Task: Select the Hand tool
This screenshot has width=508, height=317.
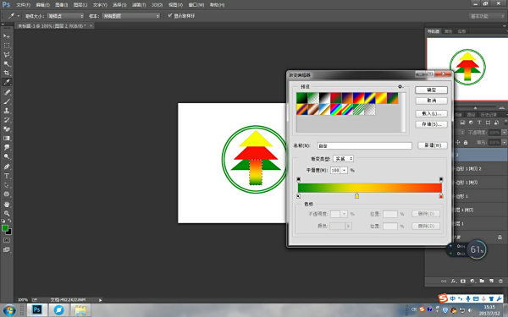Action: coord(7,205)
